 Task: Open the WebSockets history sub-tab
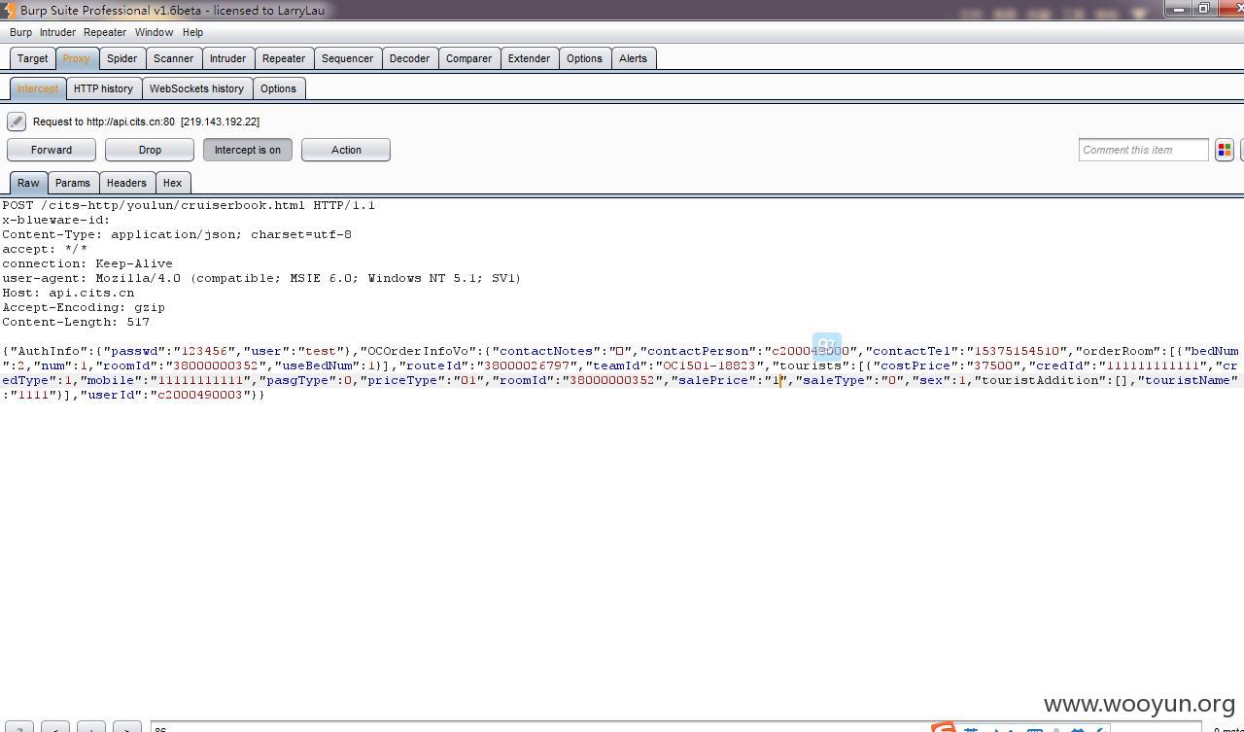point(196,88)
